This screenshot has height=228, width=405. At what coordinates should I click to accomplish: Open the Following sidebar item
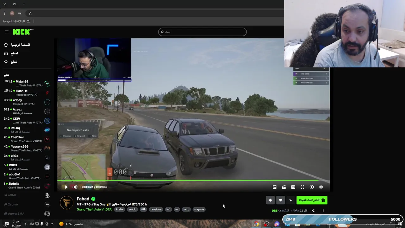10,62
